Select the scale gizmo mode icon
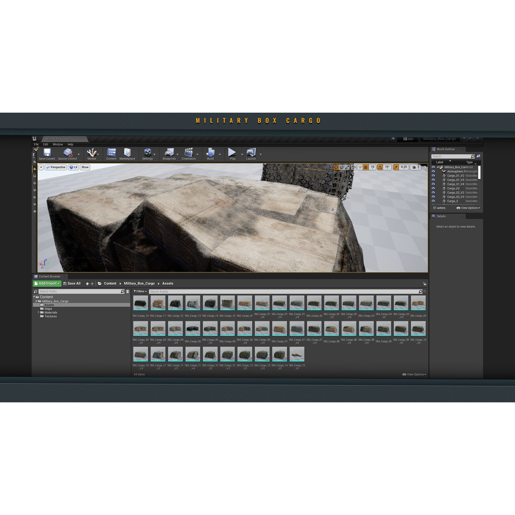The height and width of the screenshot is (515, 515). pyautogui.click(x=347, y=167)
